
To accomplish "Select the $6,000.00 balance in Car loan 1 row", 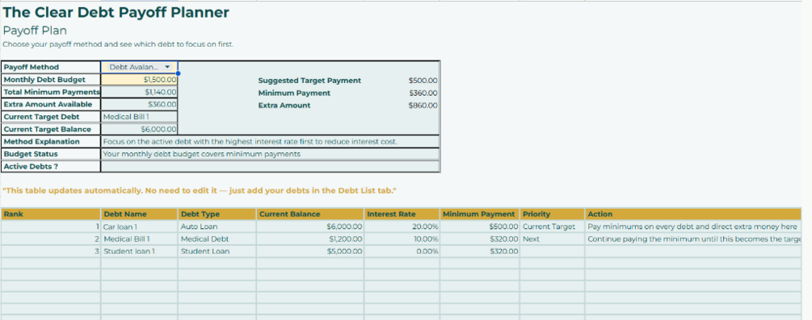I will coord(310,226).
